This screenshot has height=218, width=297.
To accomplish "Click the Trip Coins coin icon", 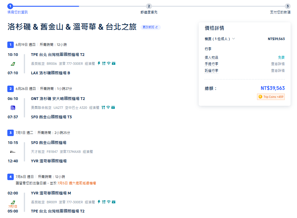I will click(x=260, y=97).
